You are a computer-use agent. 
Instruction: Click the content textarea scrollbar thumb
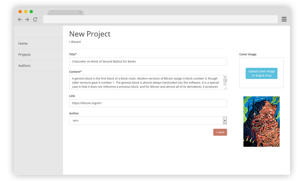coord(225,80)
